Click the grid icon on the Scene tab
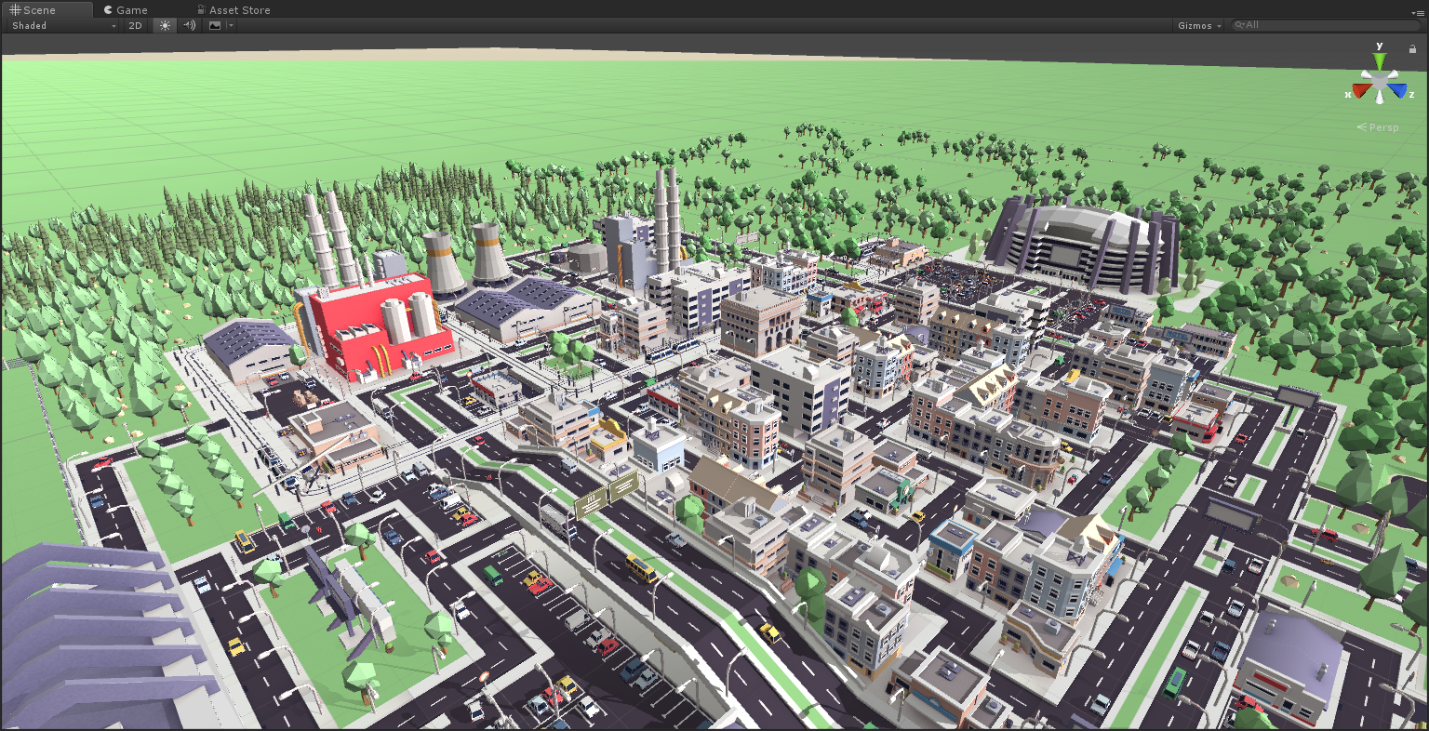This screenshot has width=1429, height=731. (15, 9)
